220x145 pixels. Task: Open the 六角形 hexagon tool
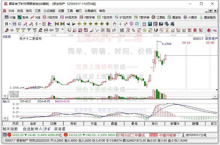tap(190, 17)
